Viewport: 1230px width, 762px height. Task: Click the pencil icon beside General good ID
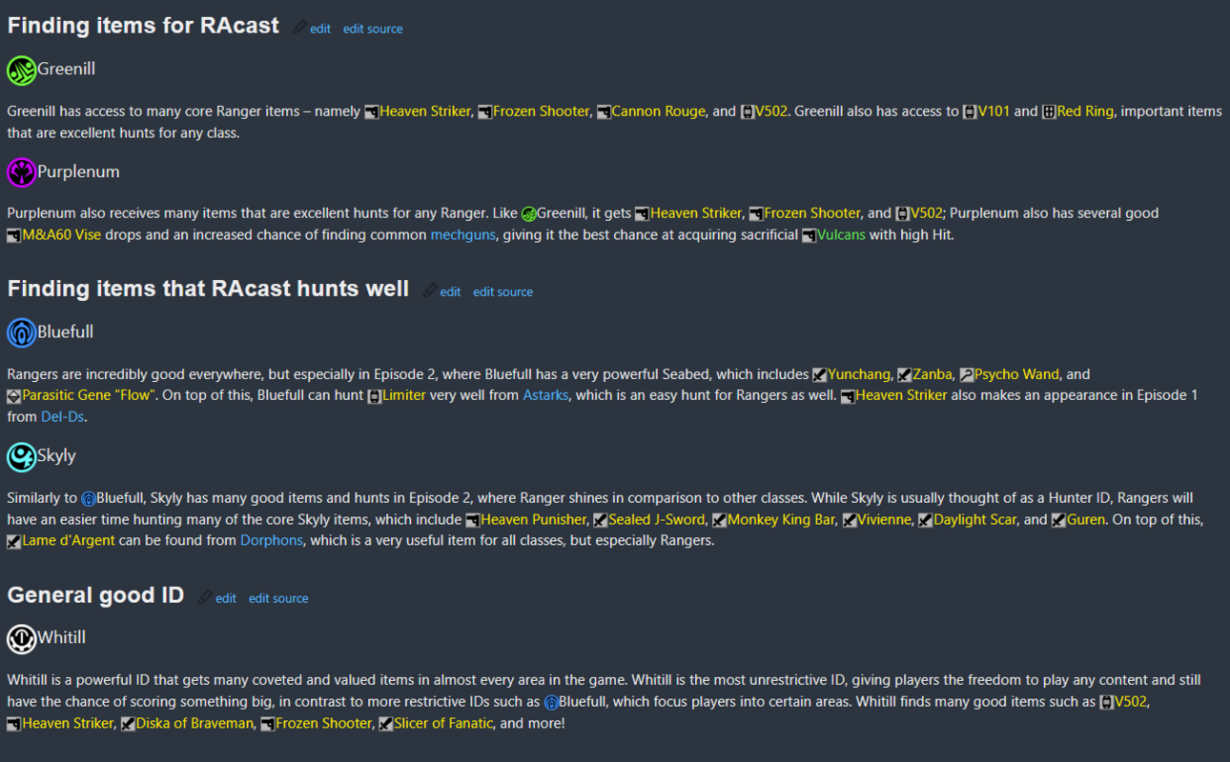(x=205, y=598)
